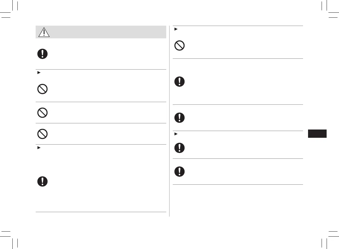Click the last exclamation icon in right column
Viewport: 339px width, 249px height.
click(x=180, y=171)
